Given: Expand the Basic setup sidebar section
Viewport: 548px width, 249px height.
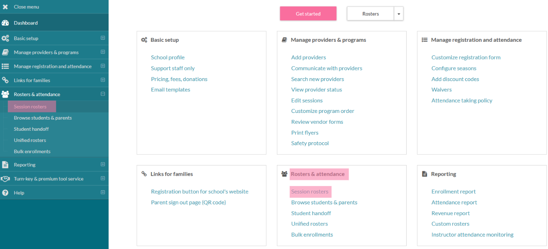Looking at the screenshot, I should 103,38.
